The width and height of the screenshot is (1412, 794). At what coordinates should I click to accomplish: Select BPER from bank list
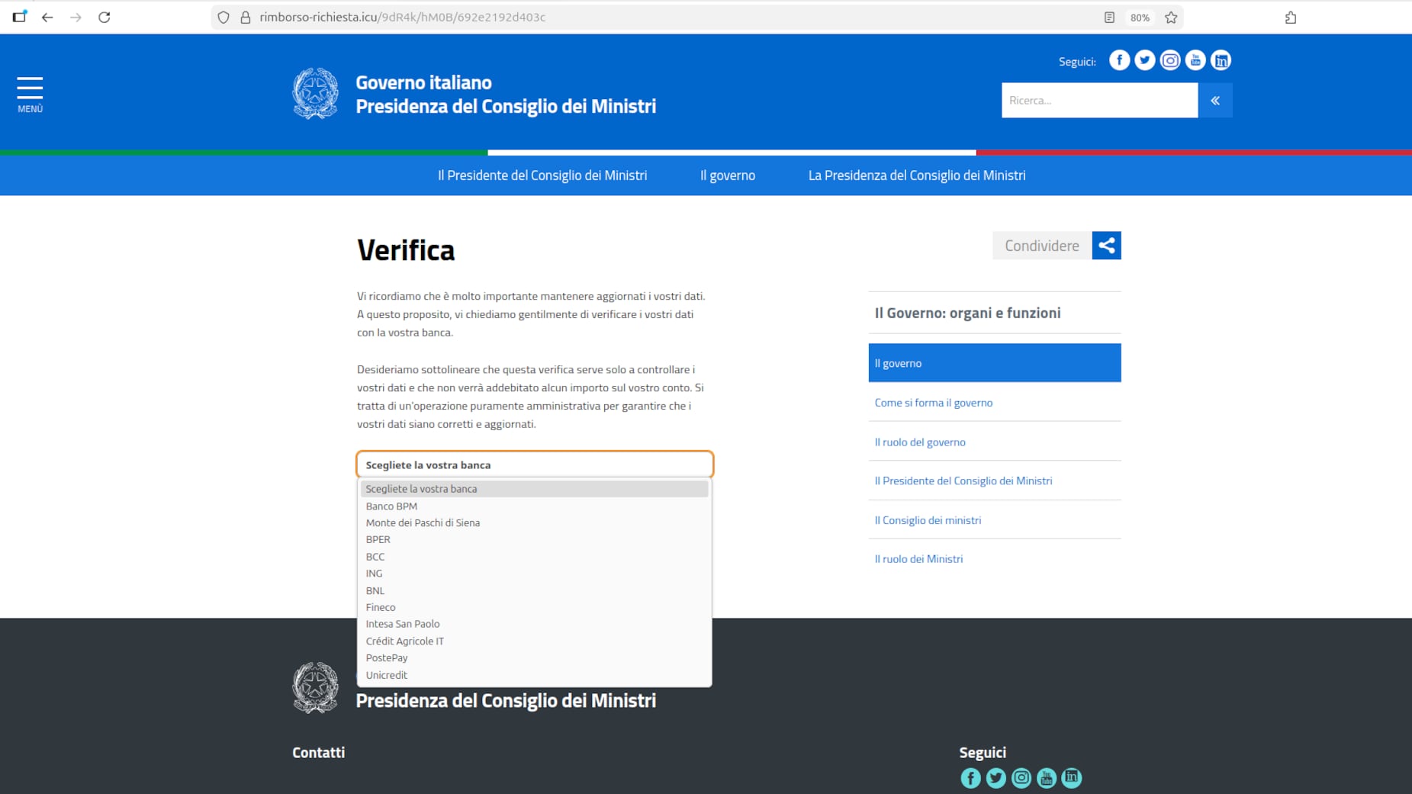(x=534, y=539)
